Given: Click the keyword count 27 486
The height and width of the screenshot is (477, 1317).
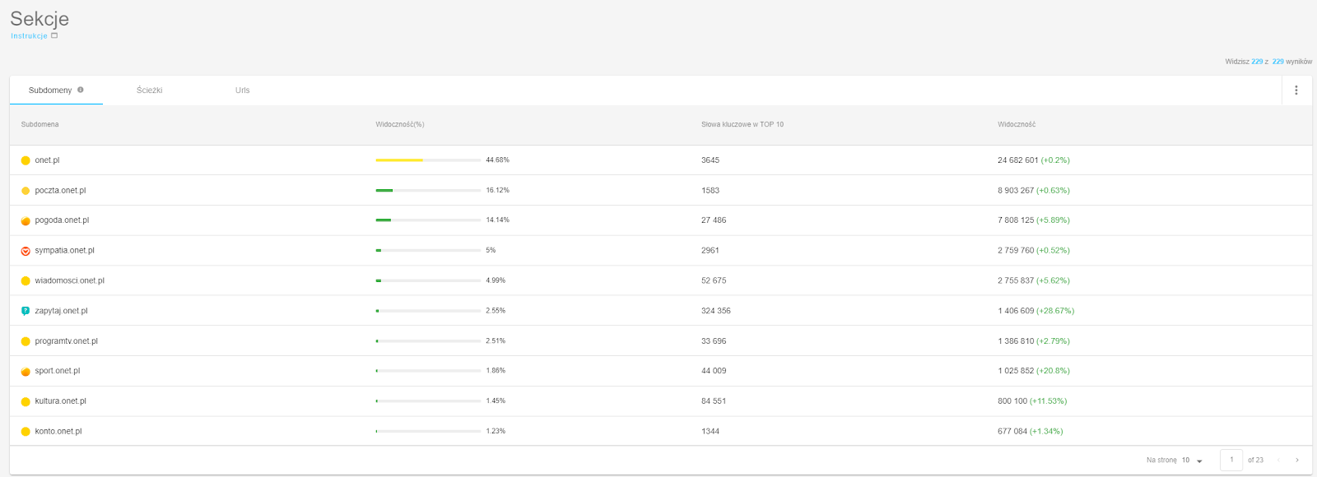Looking at the screenshot, I should click(x=714, y=220).
